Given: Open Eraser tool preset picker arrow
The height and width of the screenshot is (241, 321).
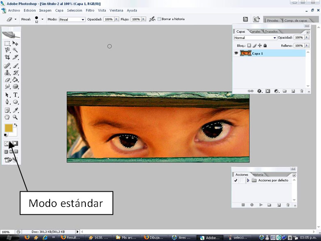Looking at the screenshot, I should click(15, 19).
